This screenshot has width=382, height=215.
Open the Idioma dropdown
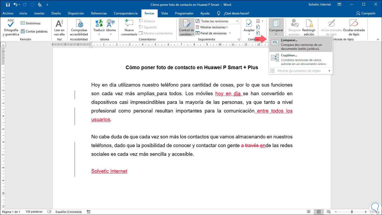(x=111, y=27)
